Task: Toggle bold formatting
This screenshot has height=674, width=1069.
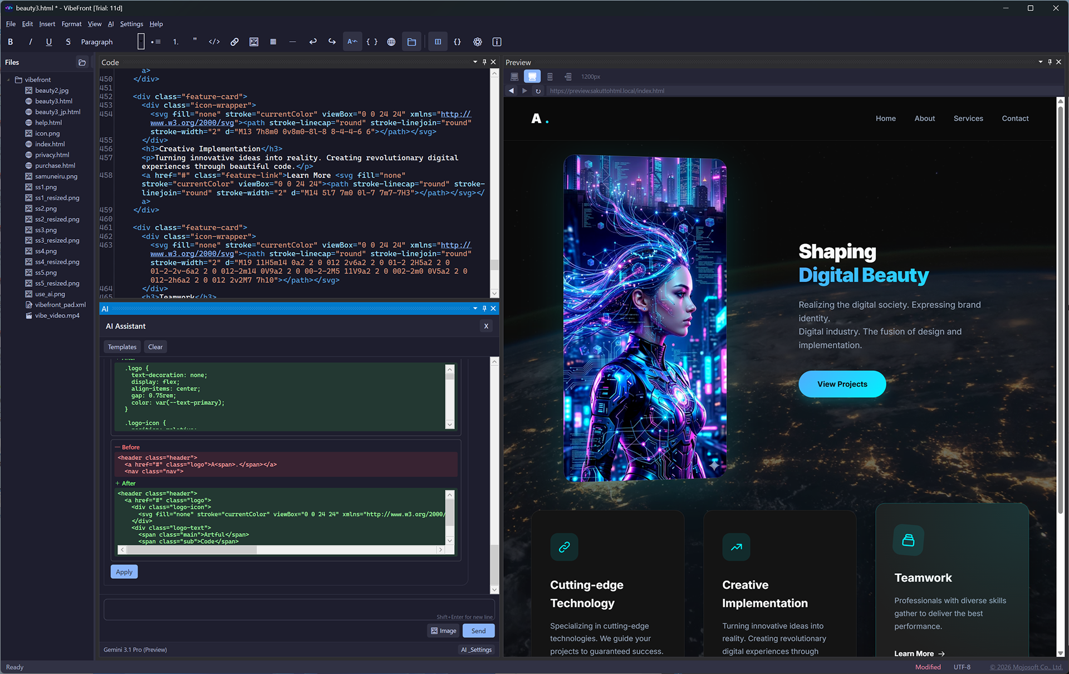Action: coord(10,41)
